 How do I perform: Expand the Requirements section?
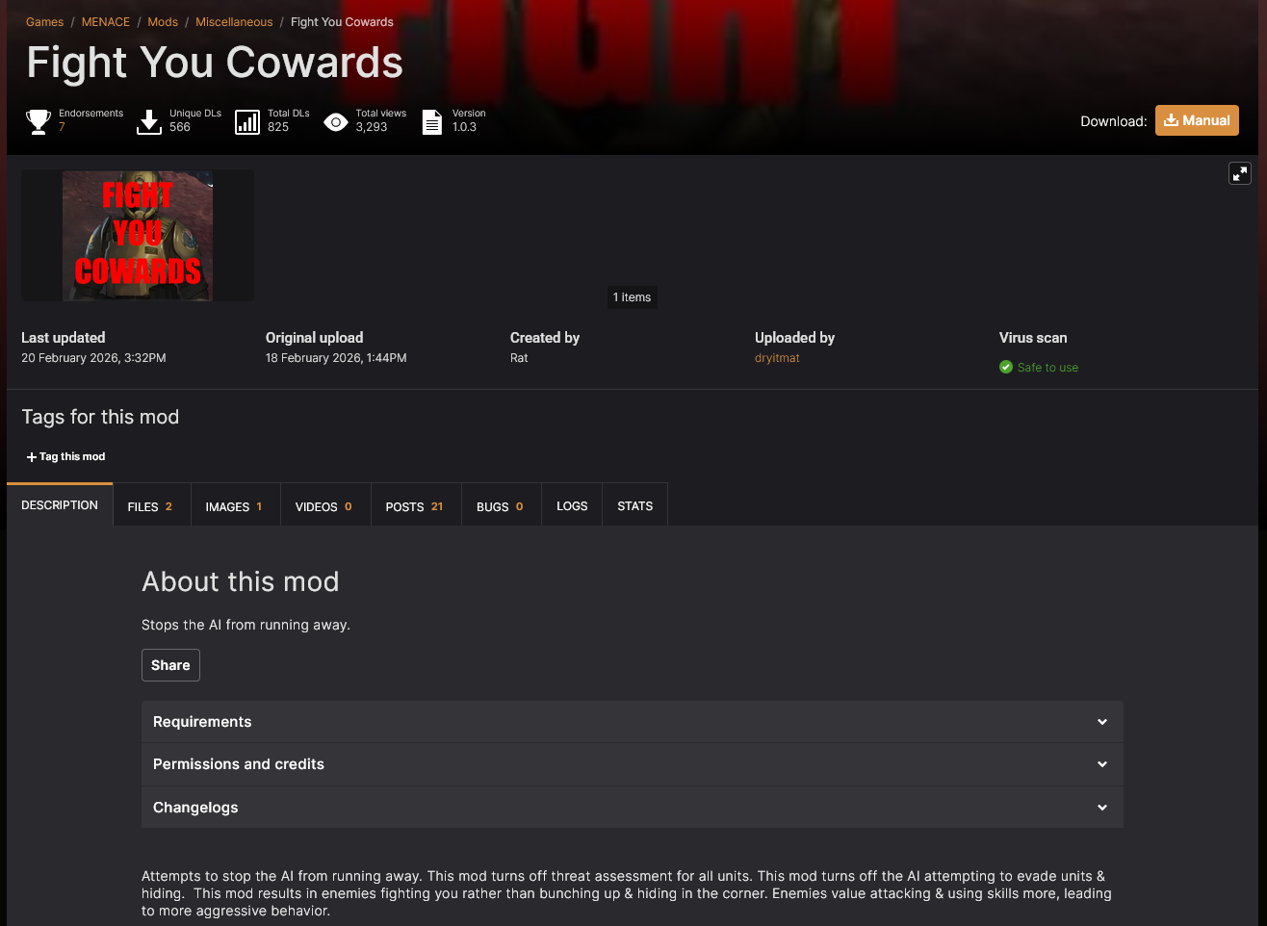click(633, 722)
